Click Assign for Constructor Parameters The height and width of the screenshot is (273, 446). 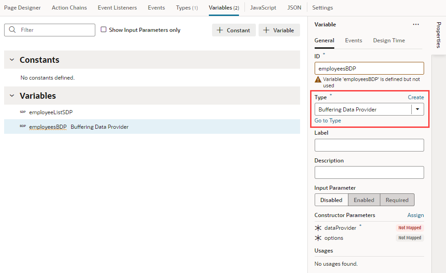click(x=415, y=215)
